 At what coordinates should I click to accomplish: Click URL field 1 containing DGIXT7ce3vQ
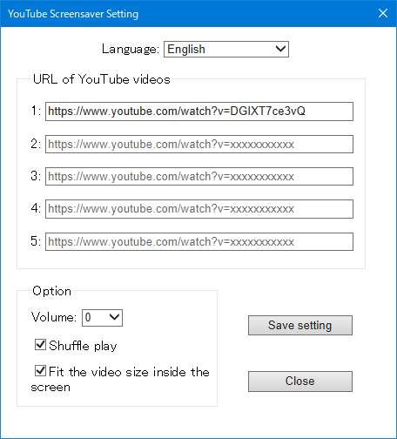click(x=199, y=111)
